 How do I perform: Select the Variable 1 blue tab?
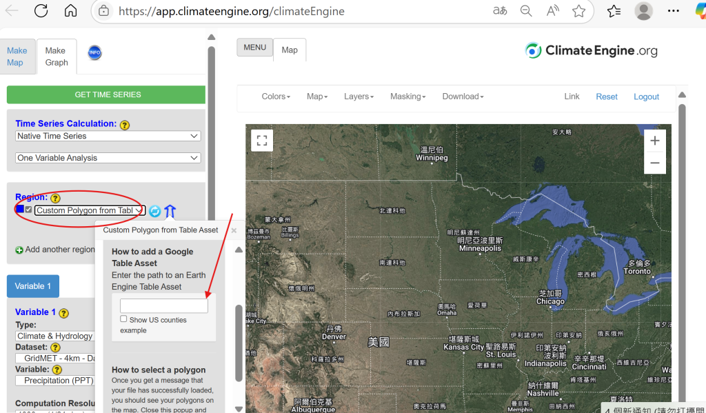tap(33, 286)
